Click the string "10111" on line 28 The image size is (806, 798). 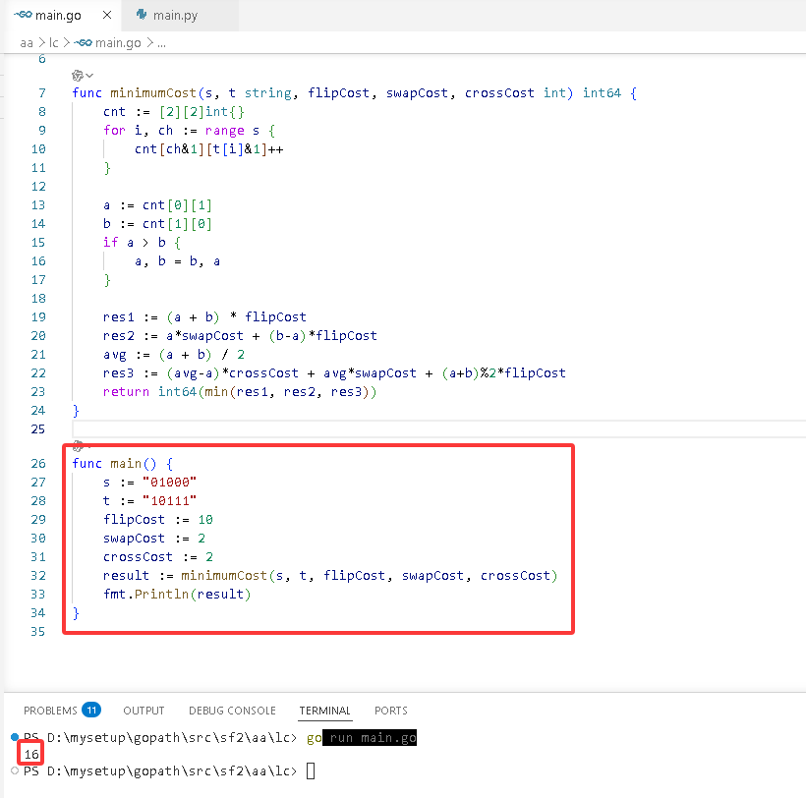[169, 500]
